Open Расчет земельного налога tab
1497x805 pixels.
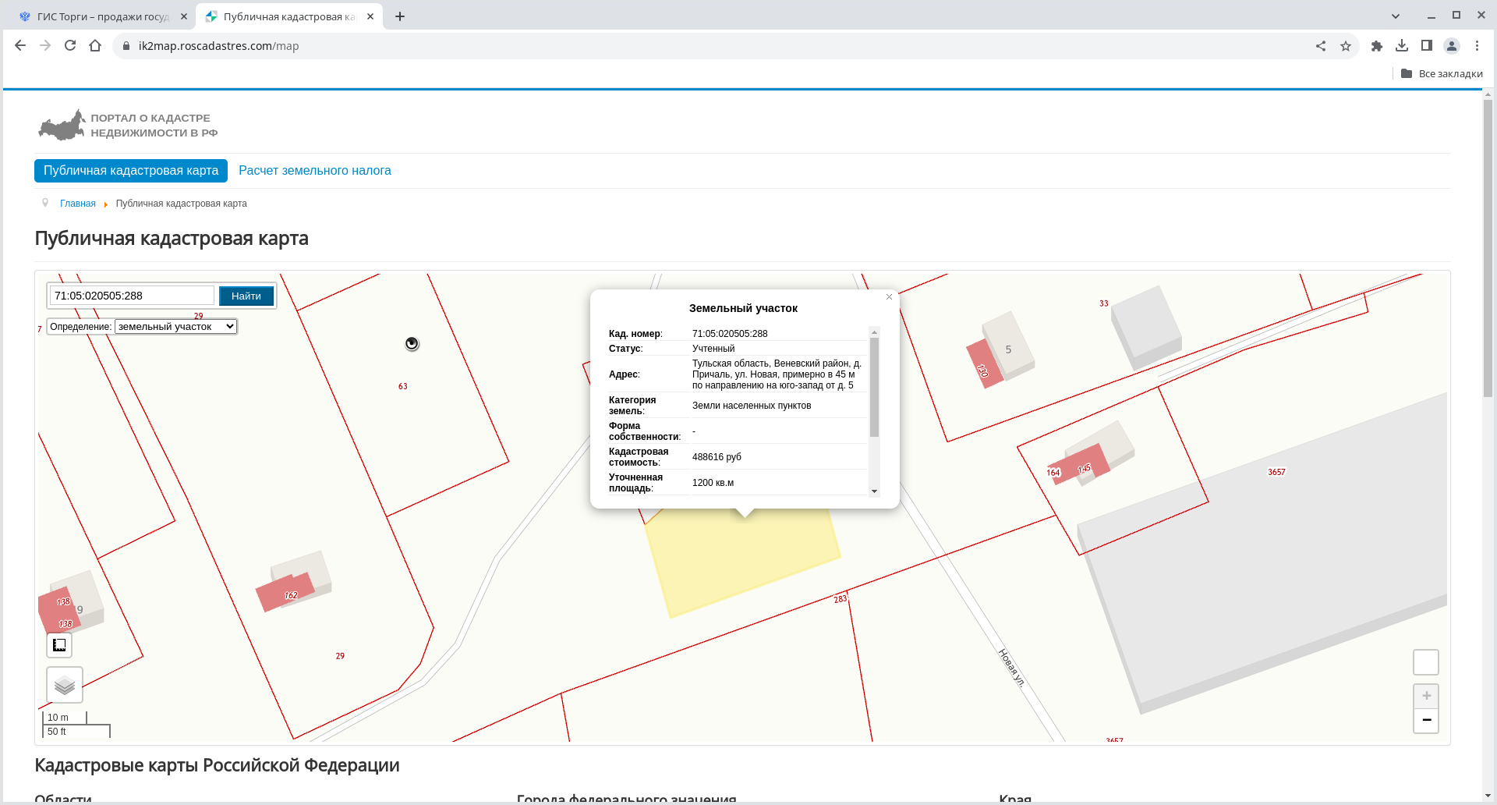click(314, 171)
